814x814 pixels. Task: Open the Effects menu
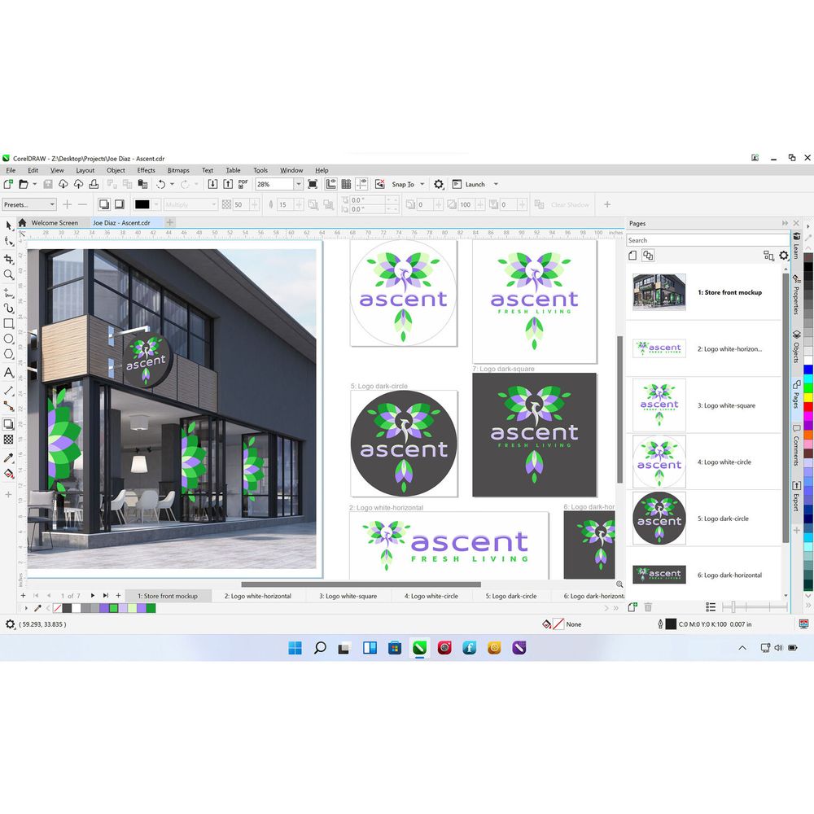pyautogui.click(x=146, y=170)
